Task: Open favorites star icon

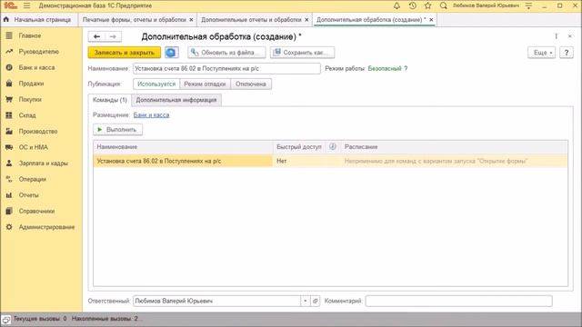Action: point(428,5)
